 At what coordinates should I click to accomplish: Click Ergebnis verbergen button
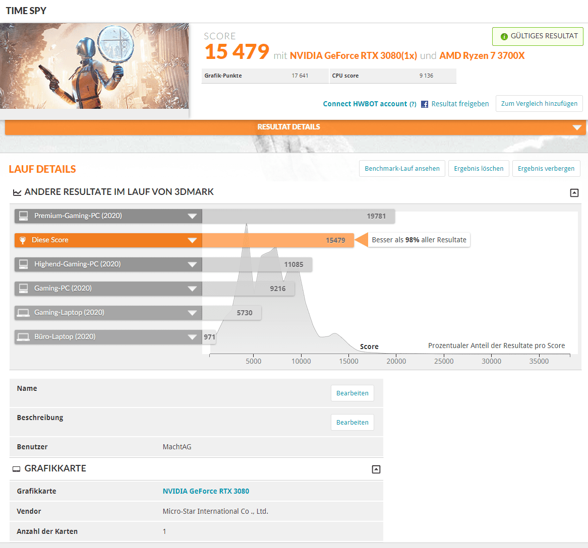pyautogui.click(x=546, y=169)
